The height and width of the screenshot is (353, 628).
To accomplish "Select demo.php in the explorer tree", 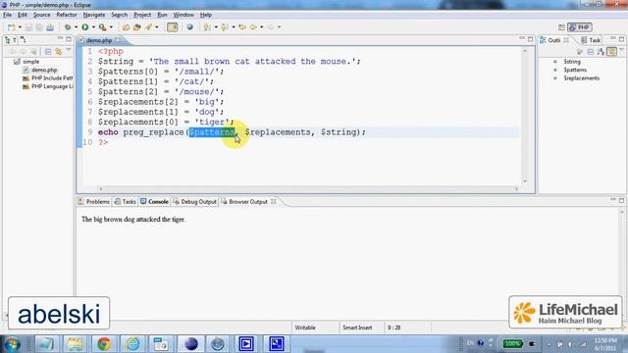I will [40, 70].
